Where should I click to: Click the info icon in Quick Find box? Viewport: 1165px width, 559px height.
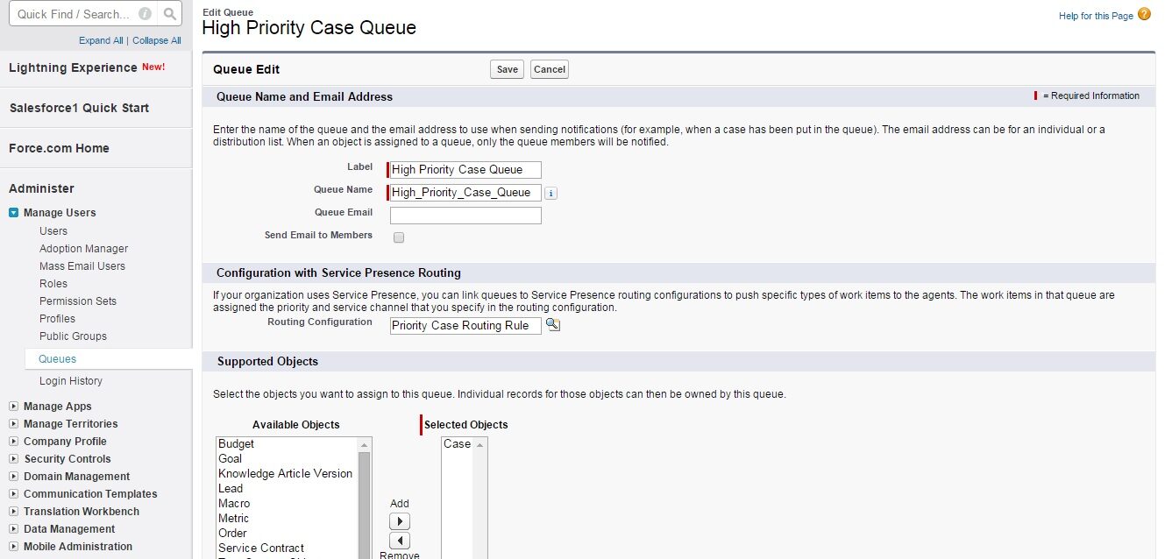tap(146, 14)
